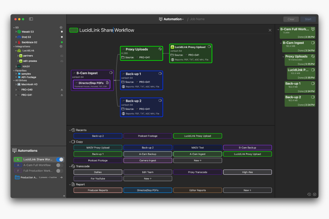Close the LucidLink Share Workflow editor
329x219 pixels.
pos(270,30)
